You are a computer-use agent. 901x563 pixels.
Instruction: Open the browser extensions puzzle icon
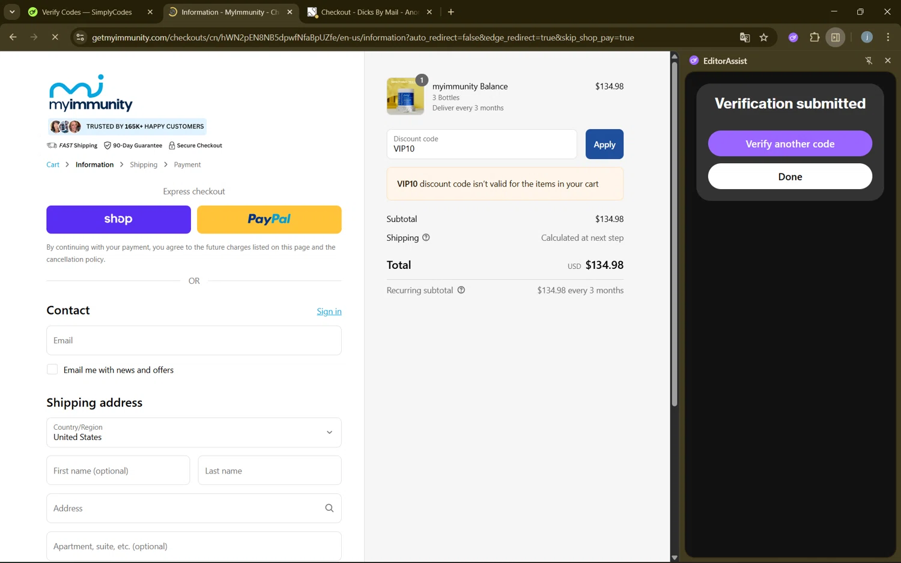click(815, 37)
